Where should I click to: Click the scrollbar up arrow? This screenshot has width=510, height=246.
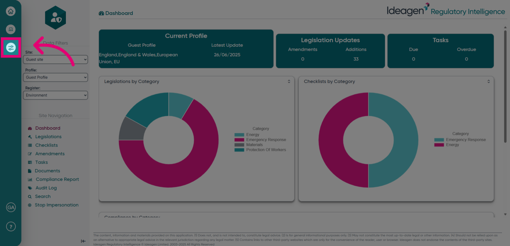coord(505,27)
